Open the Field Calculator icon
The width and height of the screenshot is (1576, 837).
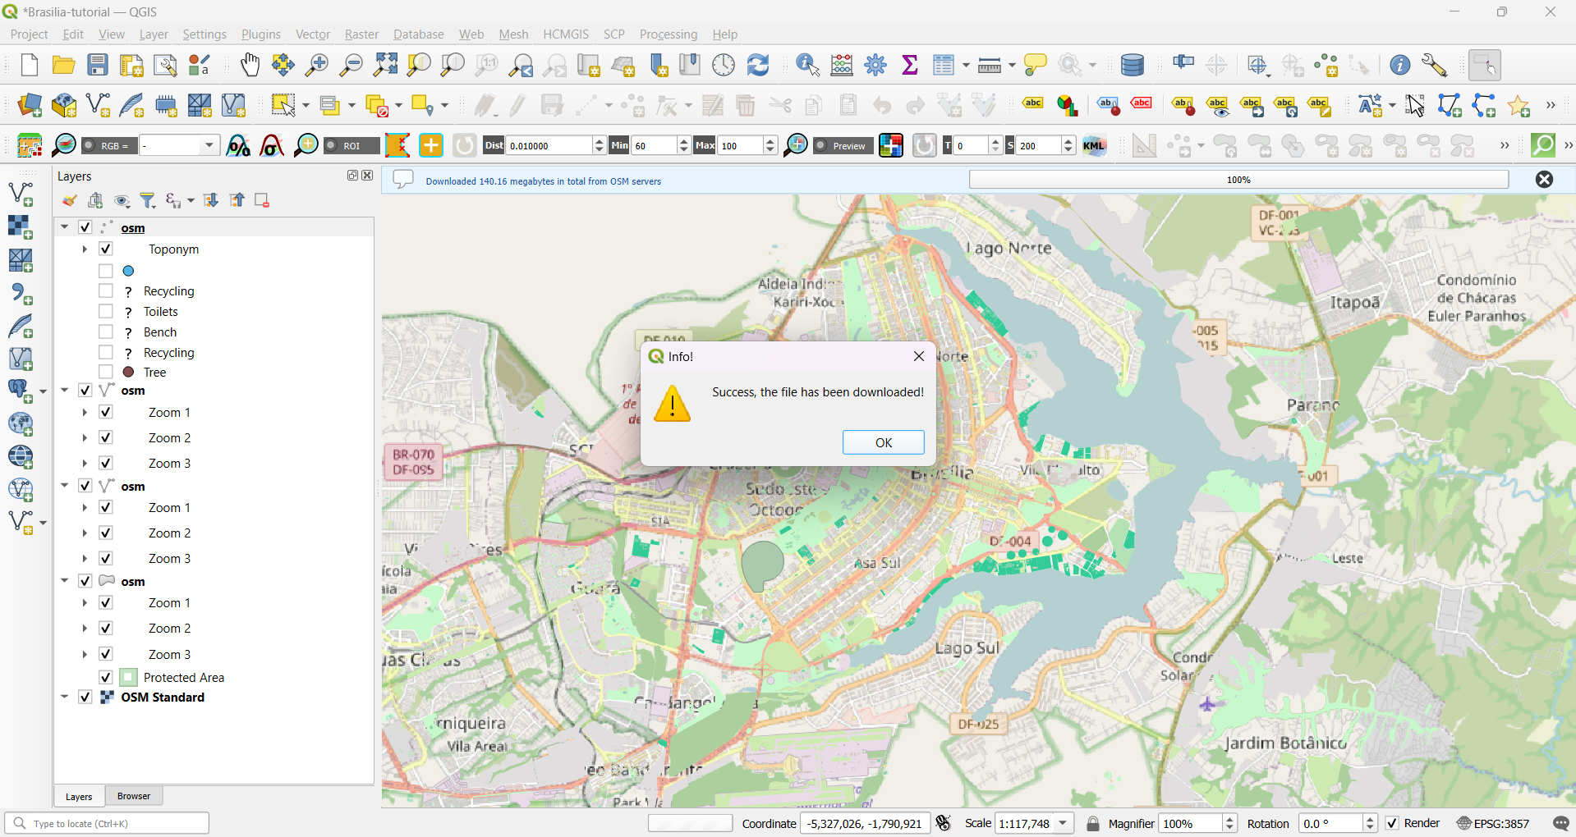click(x=842, y=65)
